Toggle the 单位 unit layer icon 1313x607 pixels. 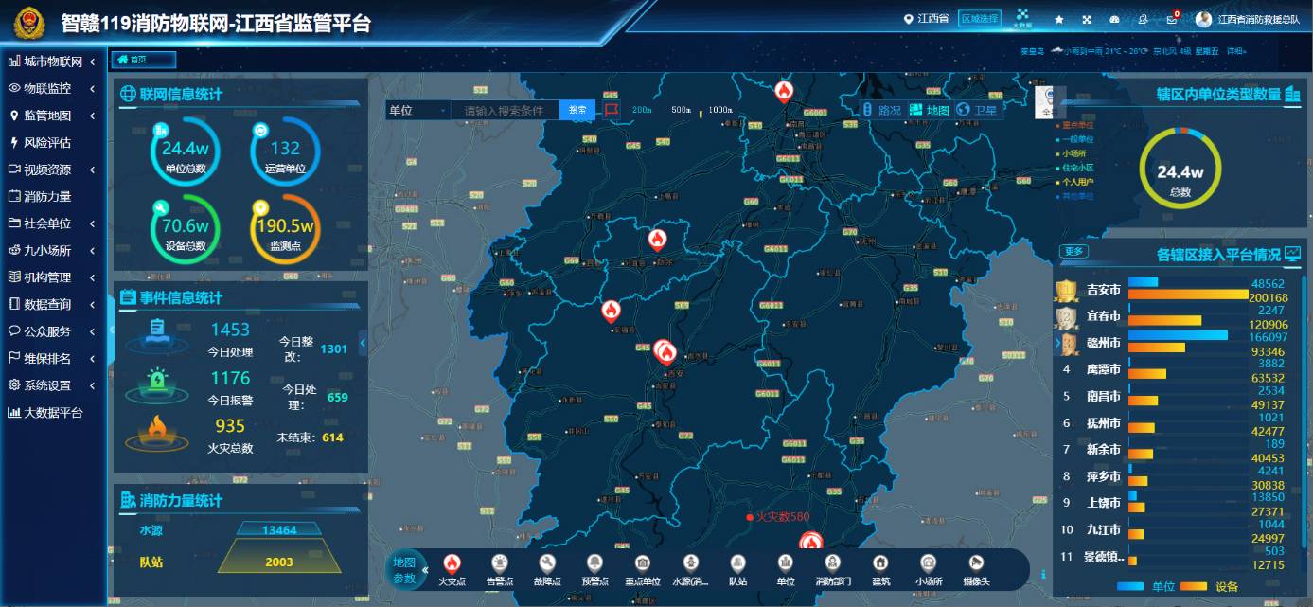click(785, 562)
